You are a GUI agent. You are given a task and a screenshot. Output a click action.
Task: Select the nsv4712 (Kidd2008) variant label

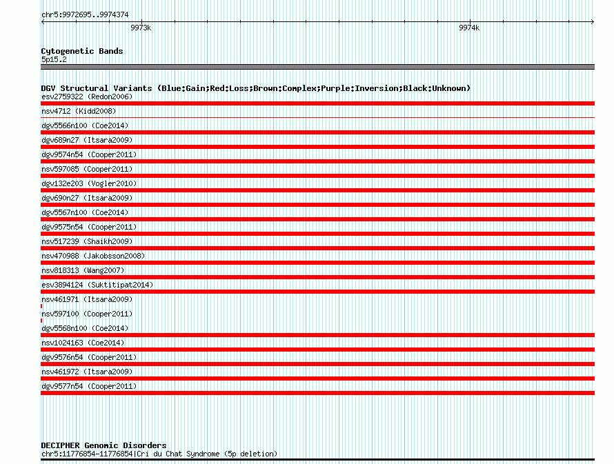(79, 111)
